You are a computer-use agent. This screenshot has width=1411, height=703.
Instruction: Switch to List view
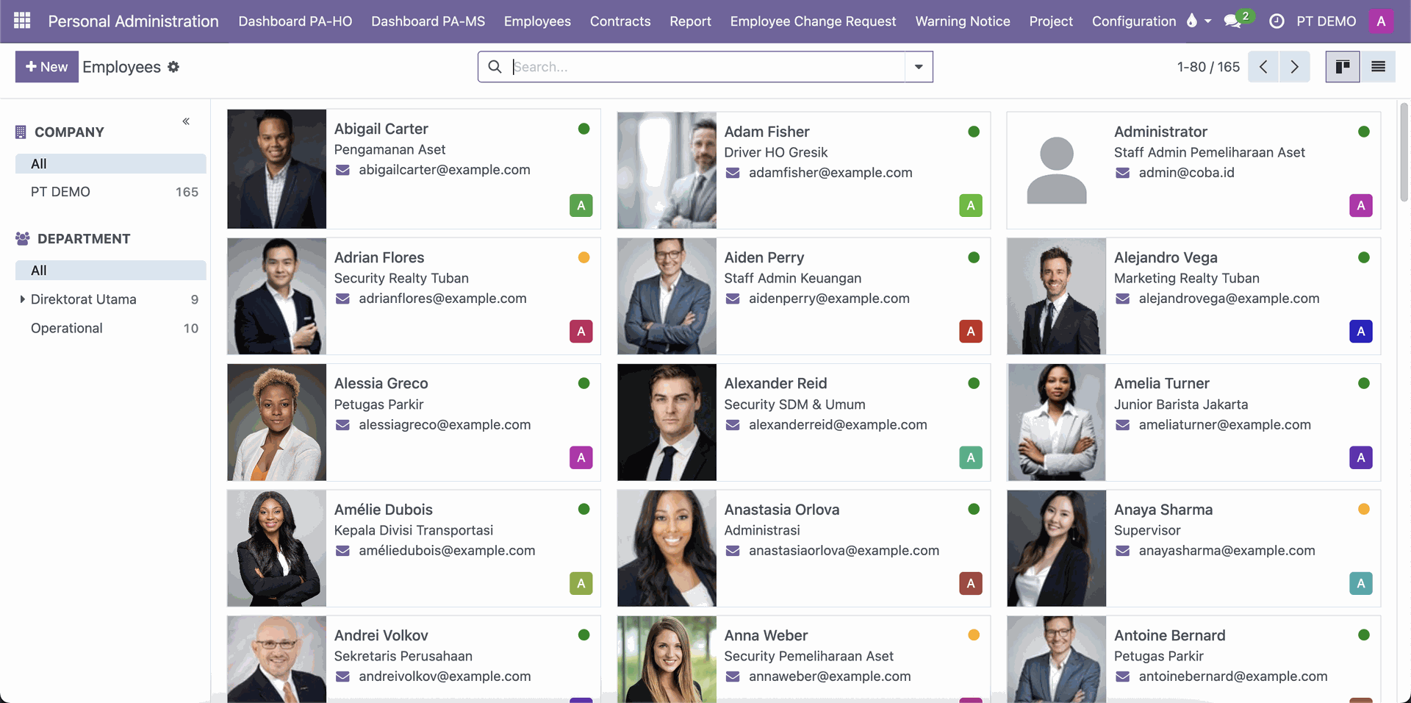1378,67
